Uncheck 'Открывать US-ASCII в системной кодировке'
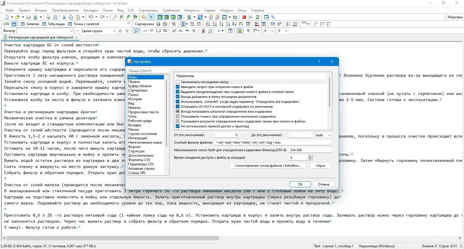The width and height of the screenshot is (464, 249). click(178, 107)
